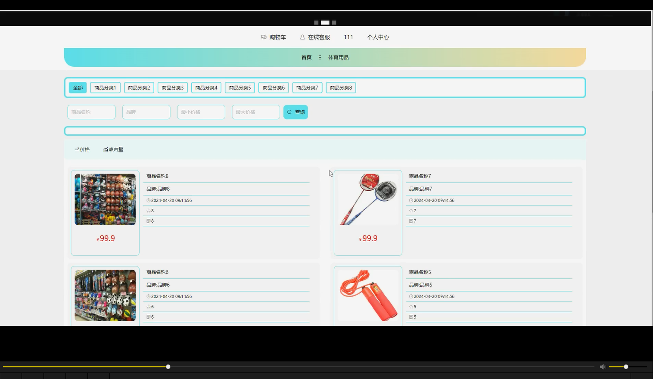Click the star icon on the 商品名称7 card
Viewport: 653px width, 379px height.
(410, 211)
